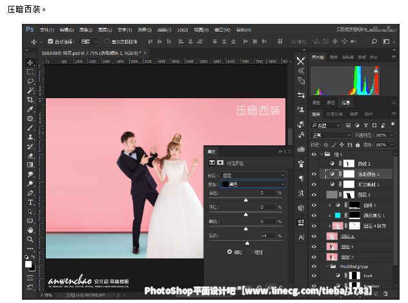Open the preset 自定 dropdown
408x303 pixels.
click(x=252, y=175)
